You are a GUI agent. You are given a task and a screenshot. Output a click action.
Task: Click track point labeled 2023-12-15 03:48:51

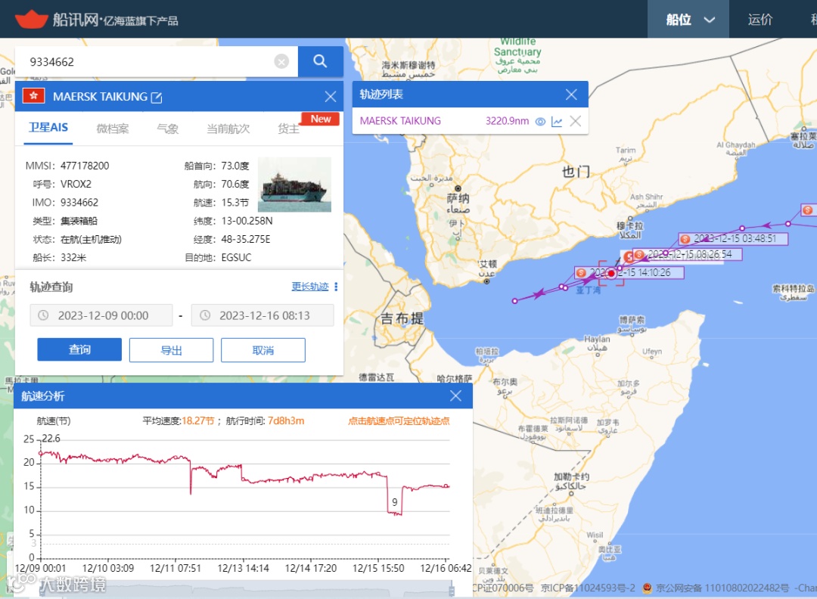pyautogui.click(x=734, y=238)
